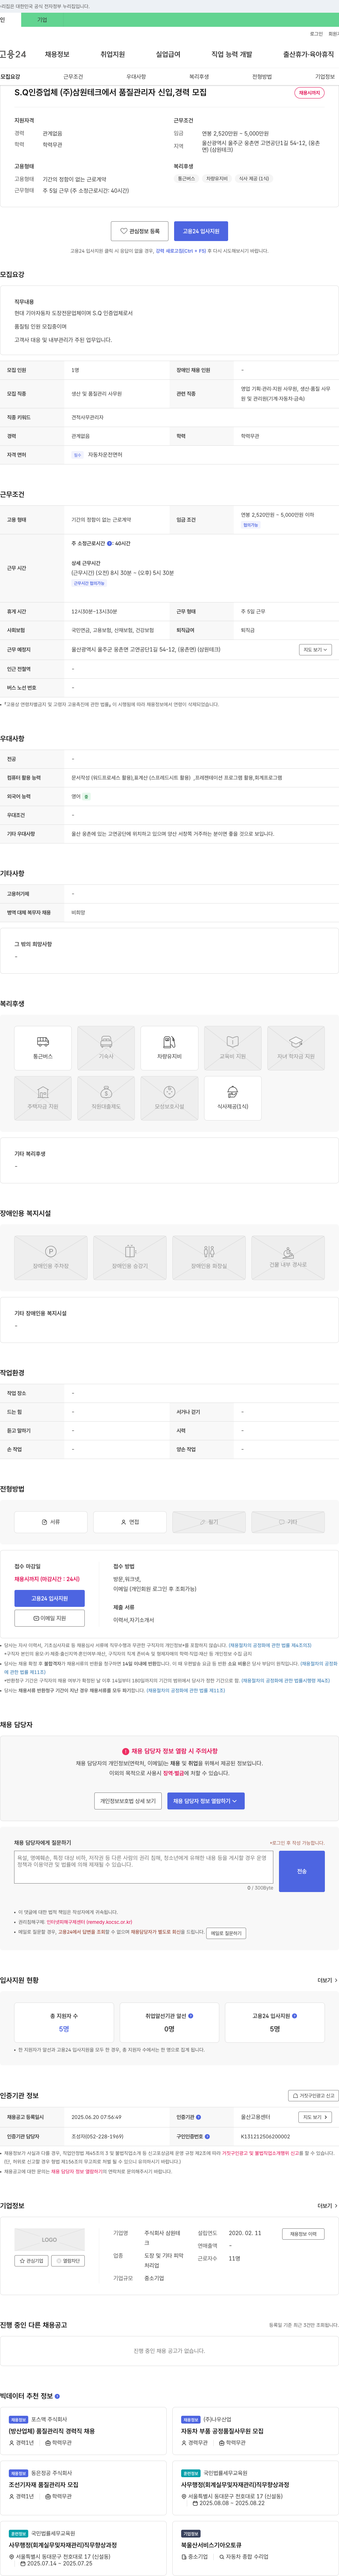The height and width of the screenshot is (2576, 339).
Task: Expand 채용 담당자 정보 열람하기 dropdown
Action: [x=205, y=1801]
